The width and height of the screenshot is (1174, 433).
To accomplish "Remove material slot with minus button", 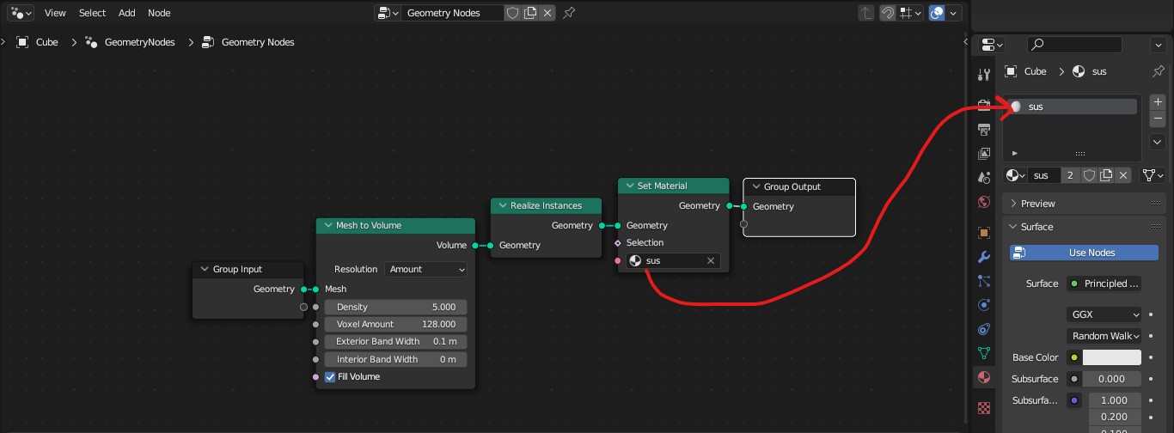I will point(1158,118).
